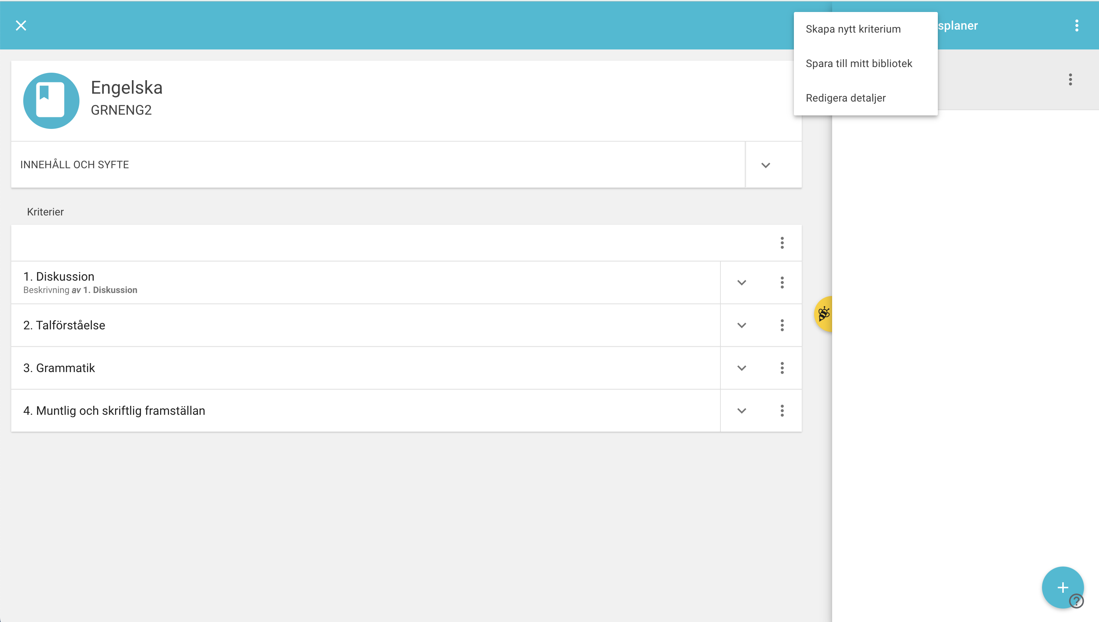Expand the 3. Grammatik criterion

click(741, 368)
